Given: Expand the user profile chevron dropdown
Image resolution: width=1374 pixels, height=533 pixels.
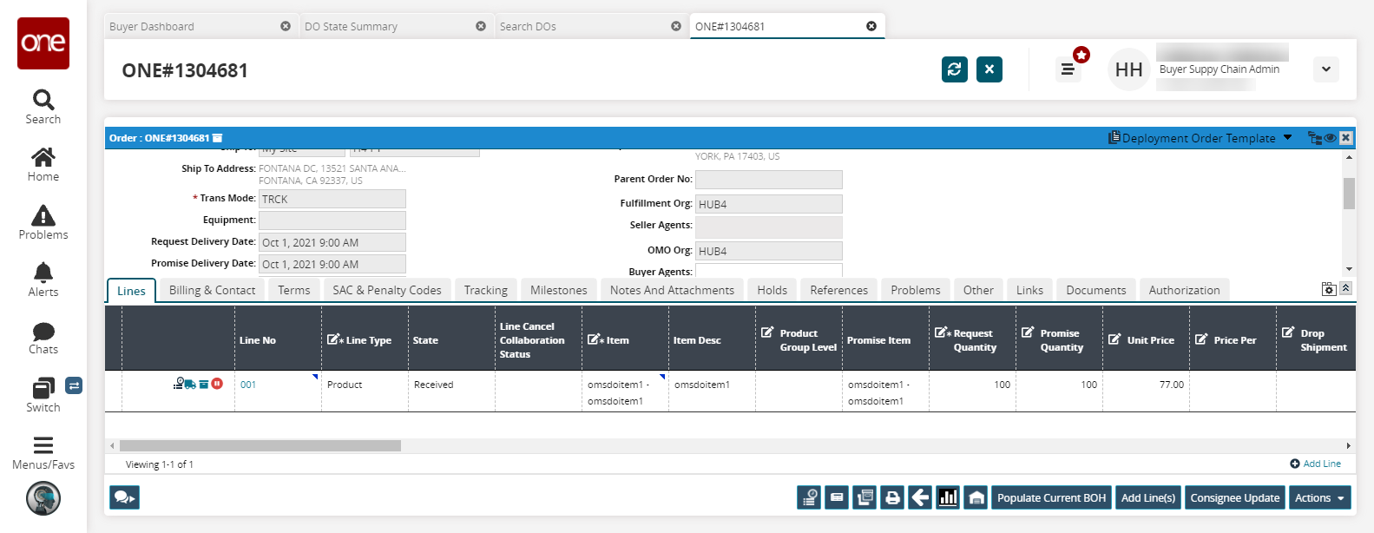Looking at the screenshot, I should pyautogui.click(x=1325, y=69).
